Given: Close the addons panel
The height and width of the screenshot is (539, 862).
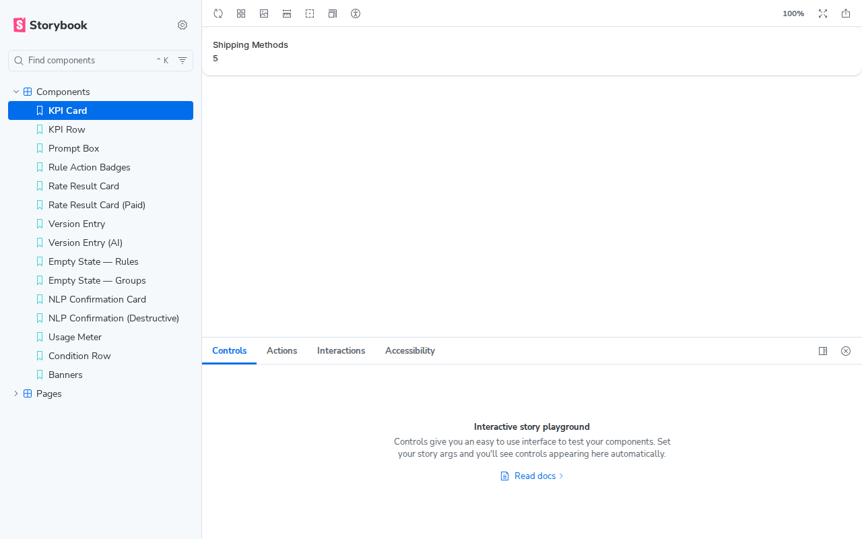Looking at the screenshot, I should tap(846, 351).
